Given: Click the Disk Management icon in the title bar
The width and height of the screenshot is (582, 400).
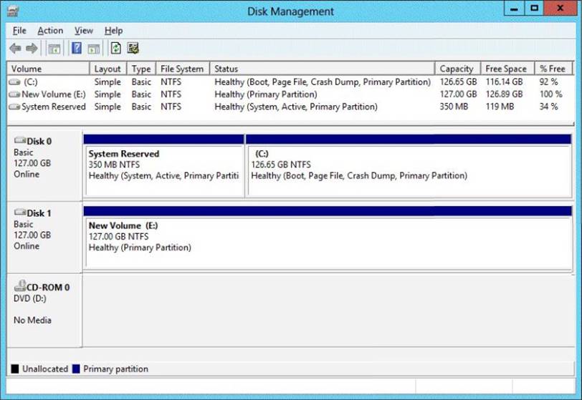Looking at the screenshot, I should (13, 11).
